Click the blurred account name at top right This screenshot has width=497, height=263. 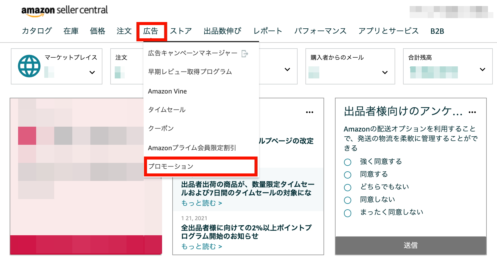[x=451, y=12]
